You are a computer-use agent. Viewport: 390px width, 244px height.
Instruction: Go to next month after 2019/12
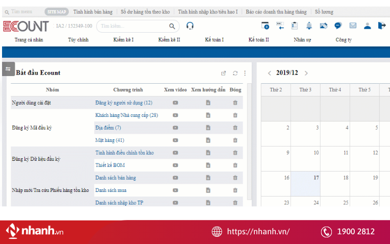(x=306, y=73)
